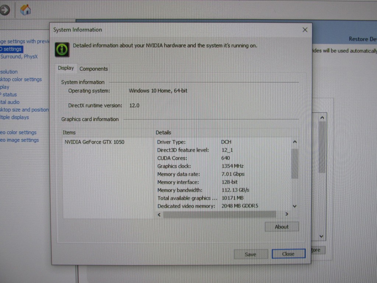Click the horizontal scroll left arrow

[159, 214]
